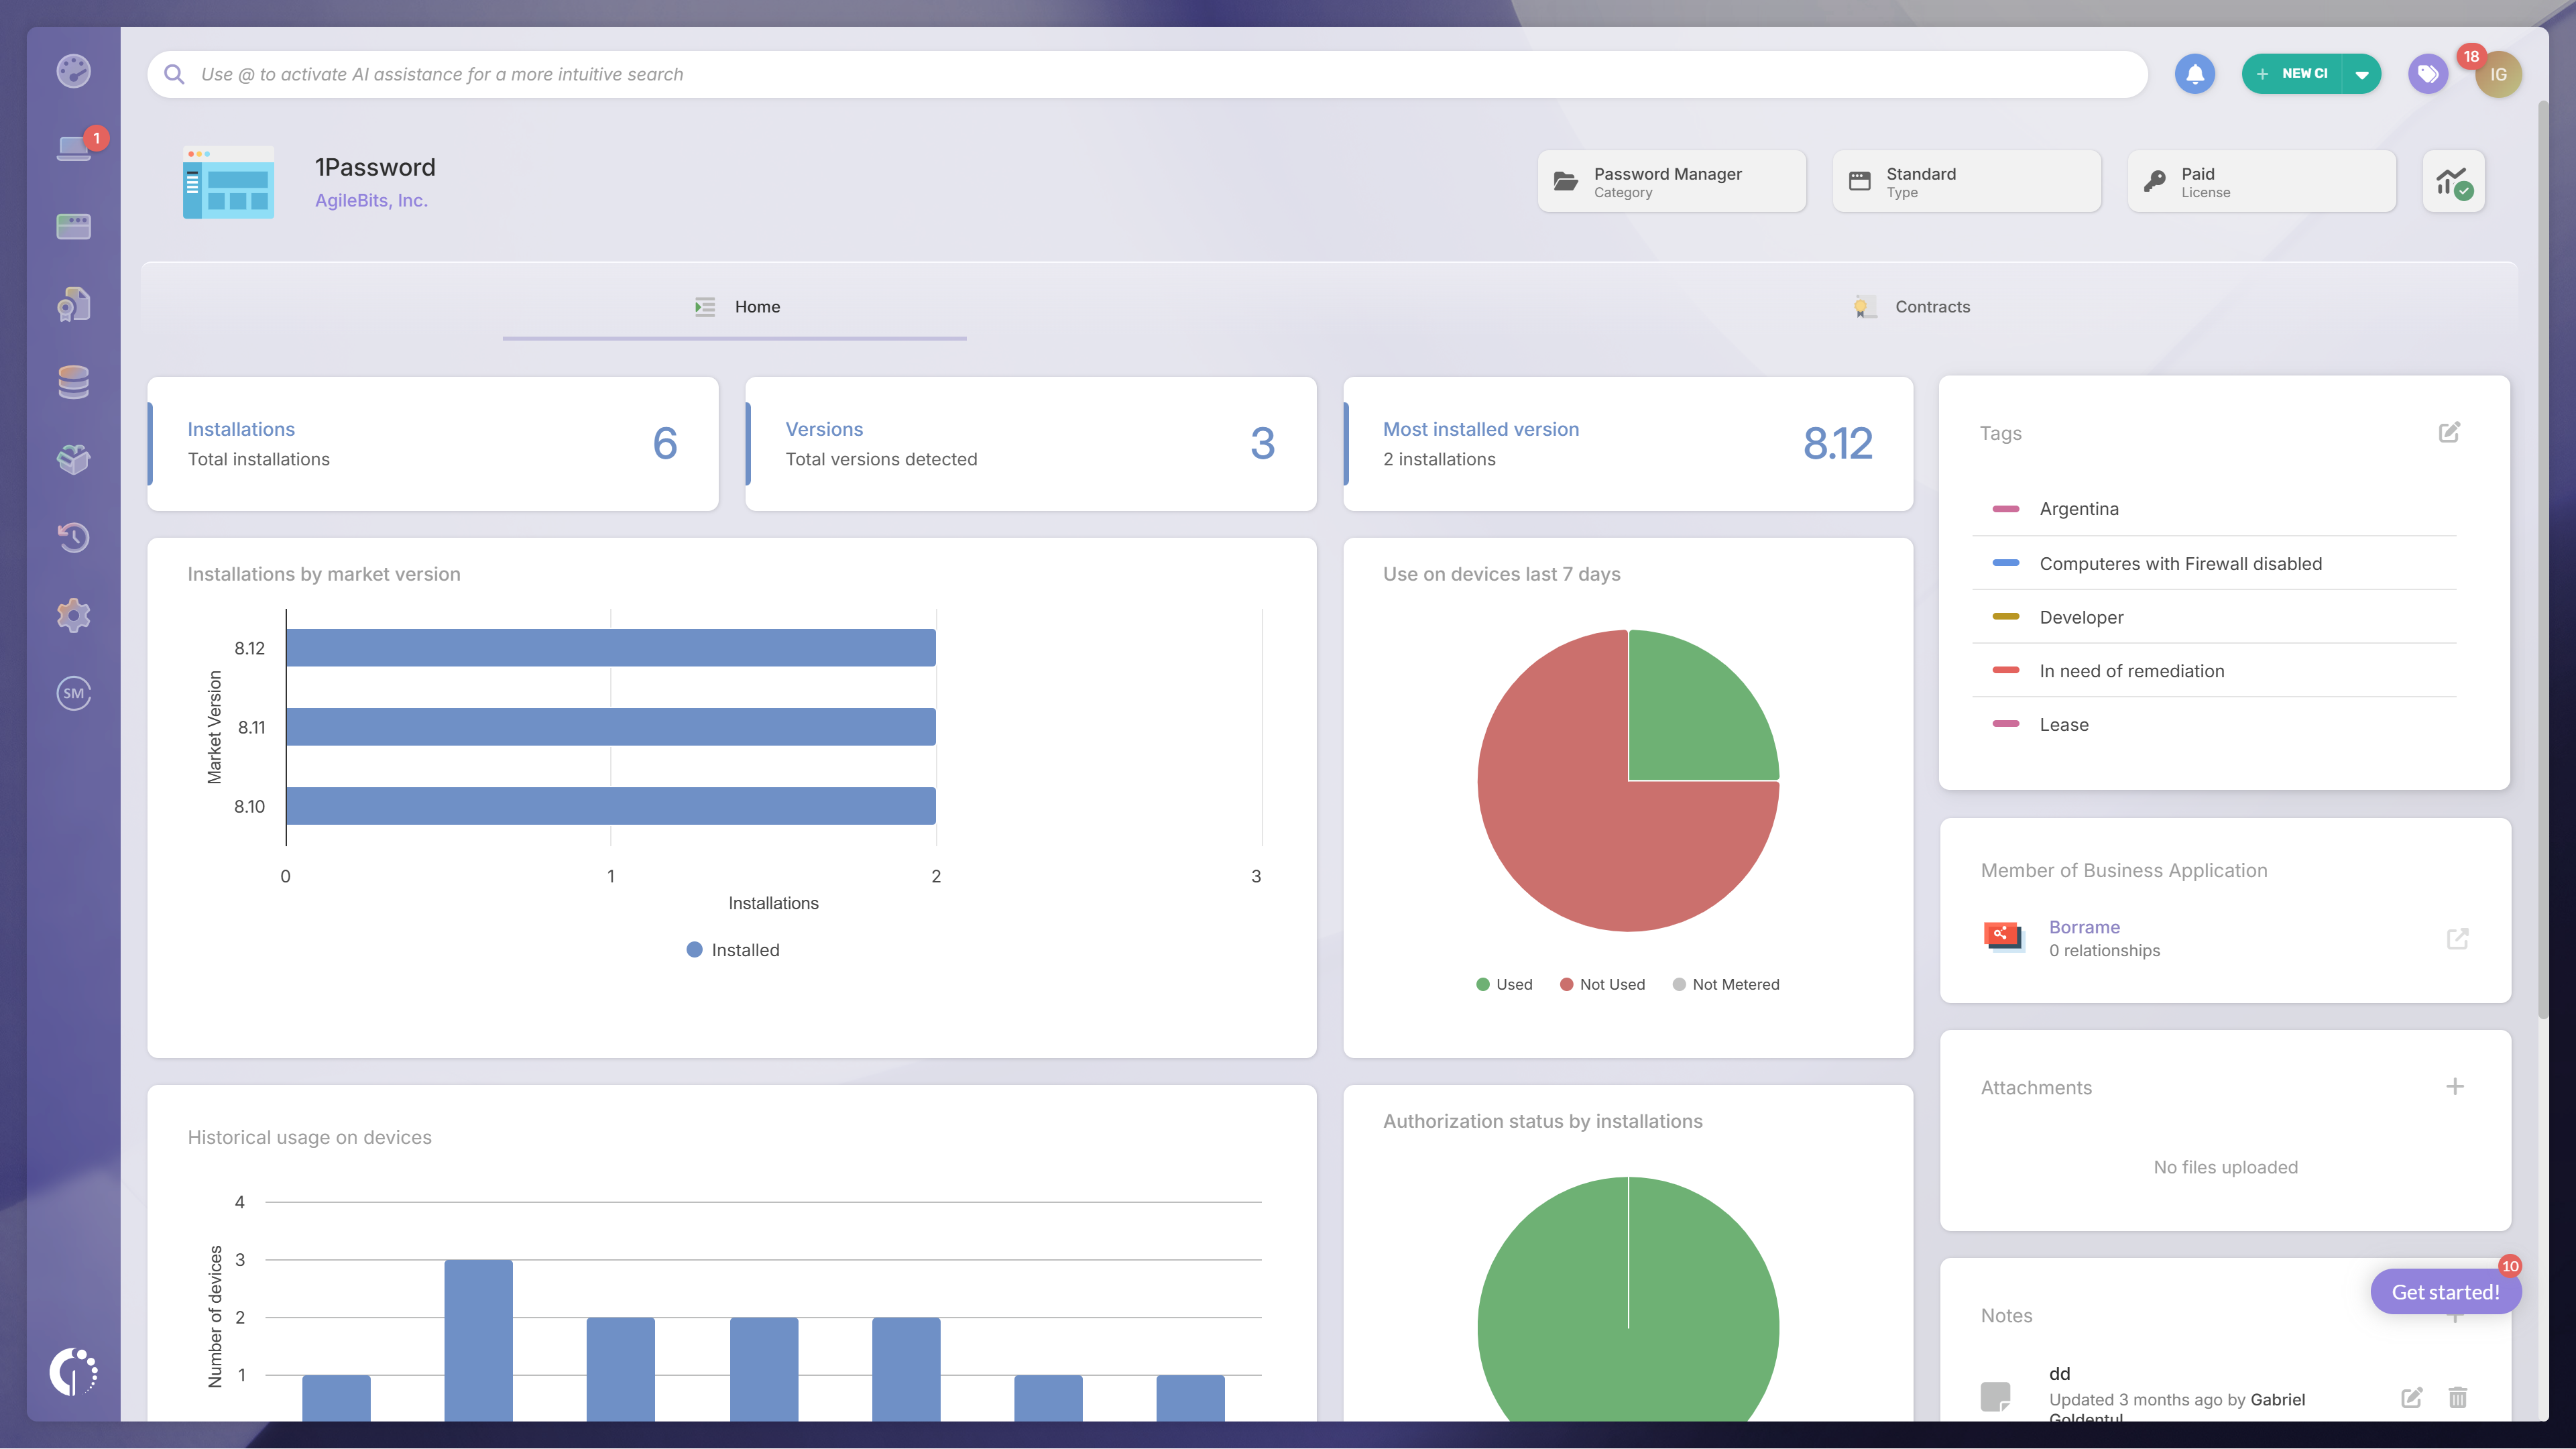Edit Tags using the pencil icon
The height and width of the screenshot is (1449, 2576).
tap(2449, 432)
